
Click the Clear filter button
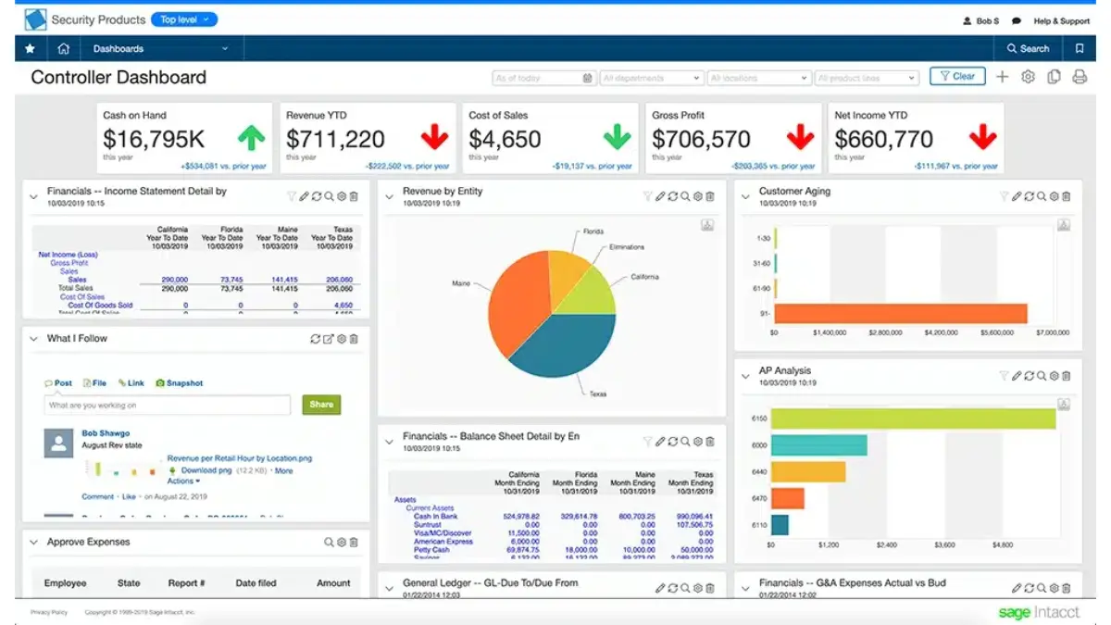coord(957,77)
